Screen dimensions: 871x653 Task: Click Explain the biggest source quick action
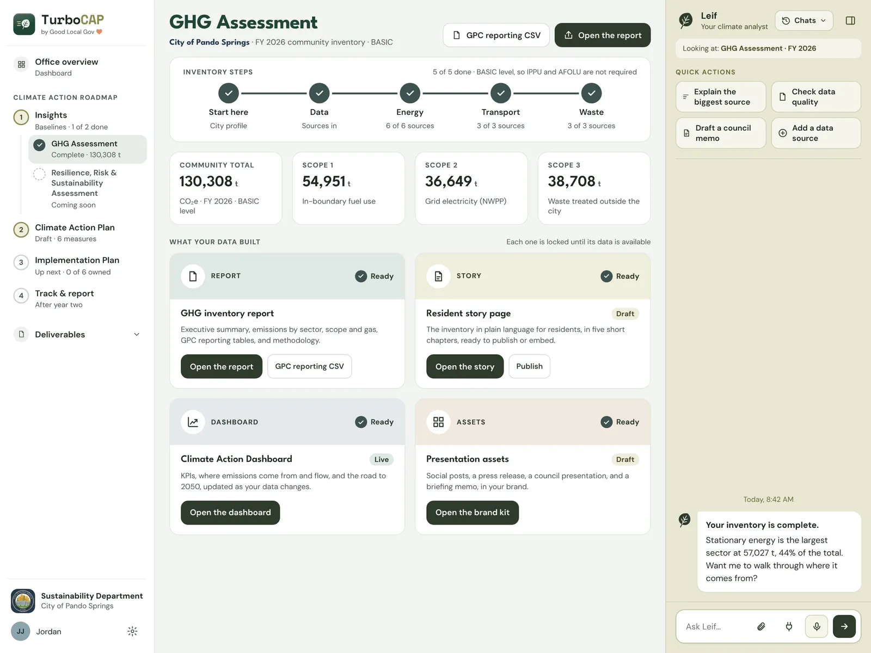pos(721,97)
